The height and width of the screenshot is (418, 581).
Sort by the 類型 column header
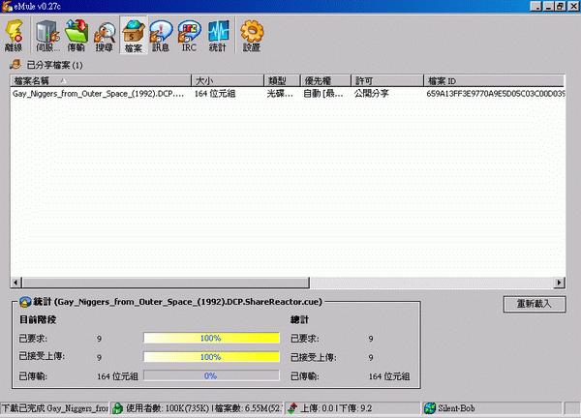282,80
